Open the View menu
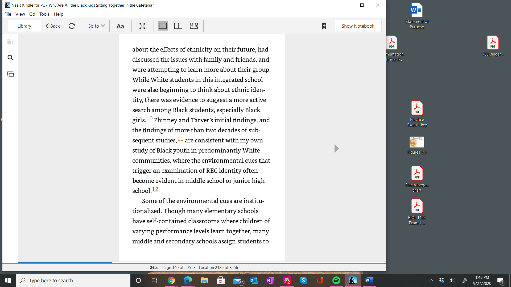This screenshot has height=287, width=511. [x=20, y=14]
